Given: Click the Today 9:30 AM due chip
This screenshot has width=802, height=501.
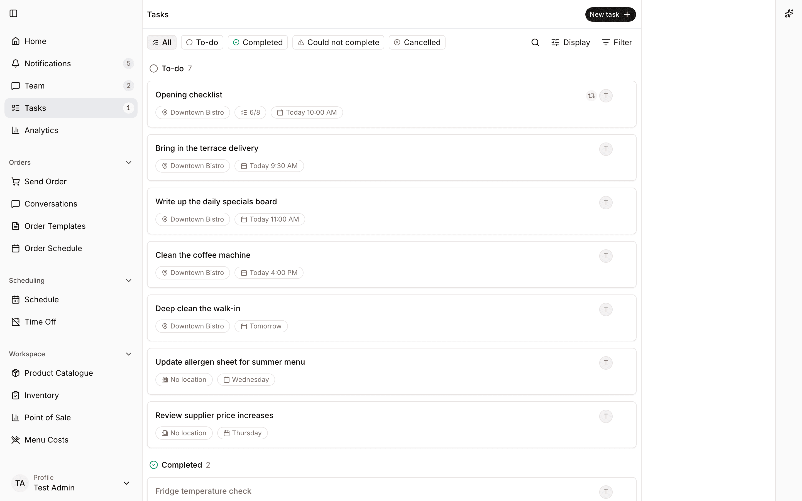Looking at the screenshot, I should point(269,166).
